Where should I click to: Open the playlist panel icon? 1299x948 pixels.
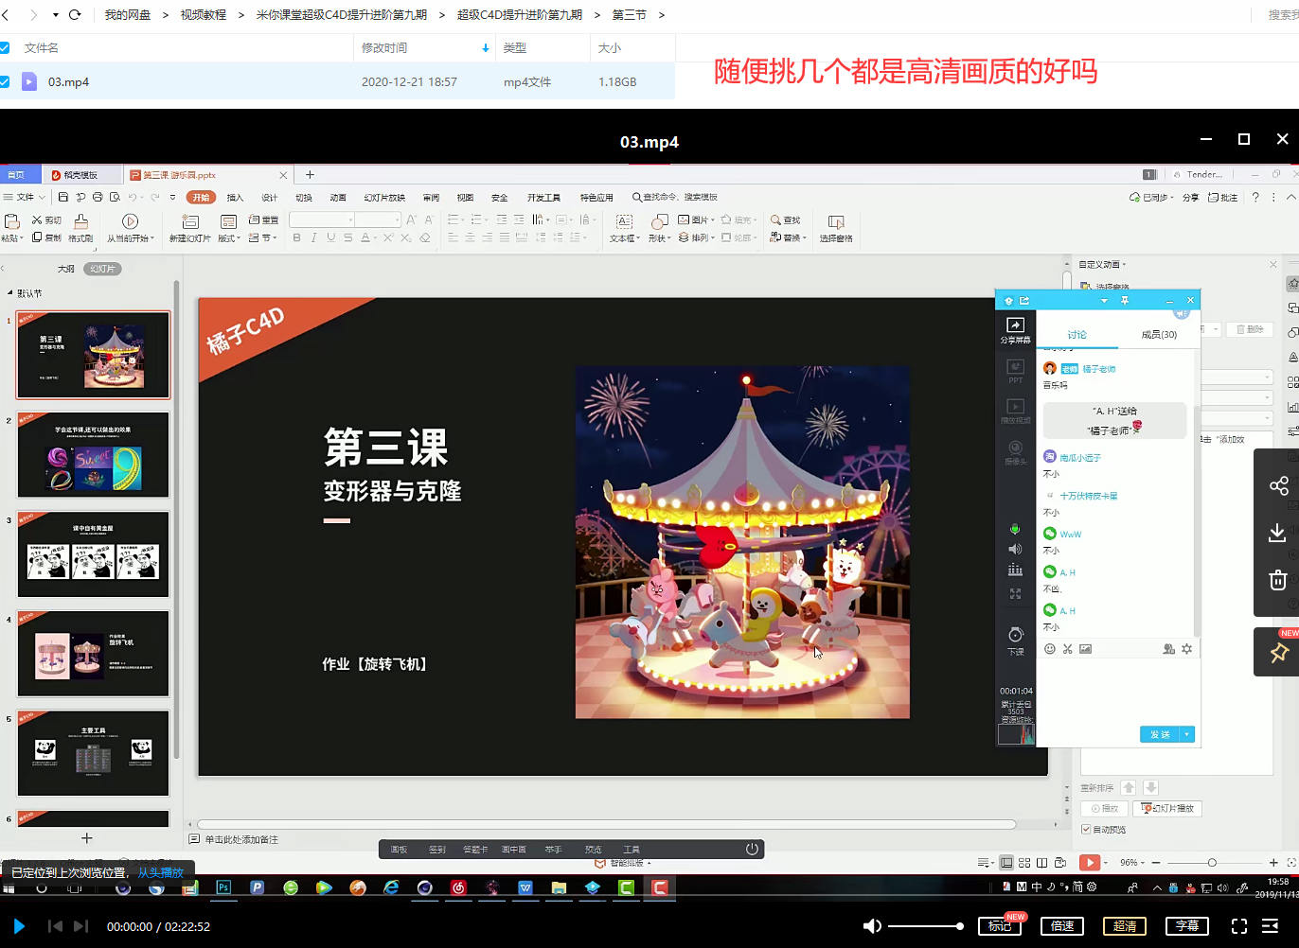1271,926
